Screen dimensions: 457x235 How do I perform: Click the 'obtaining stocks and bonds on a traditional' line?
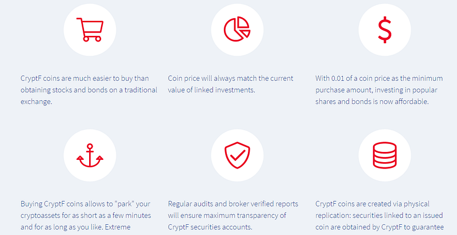(89, 90)
